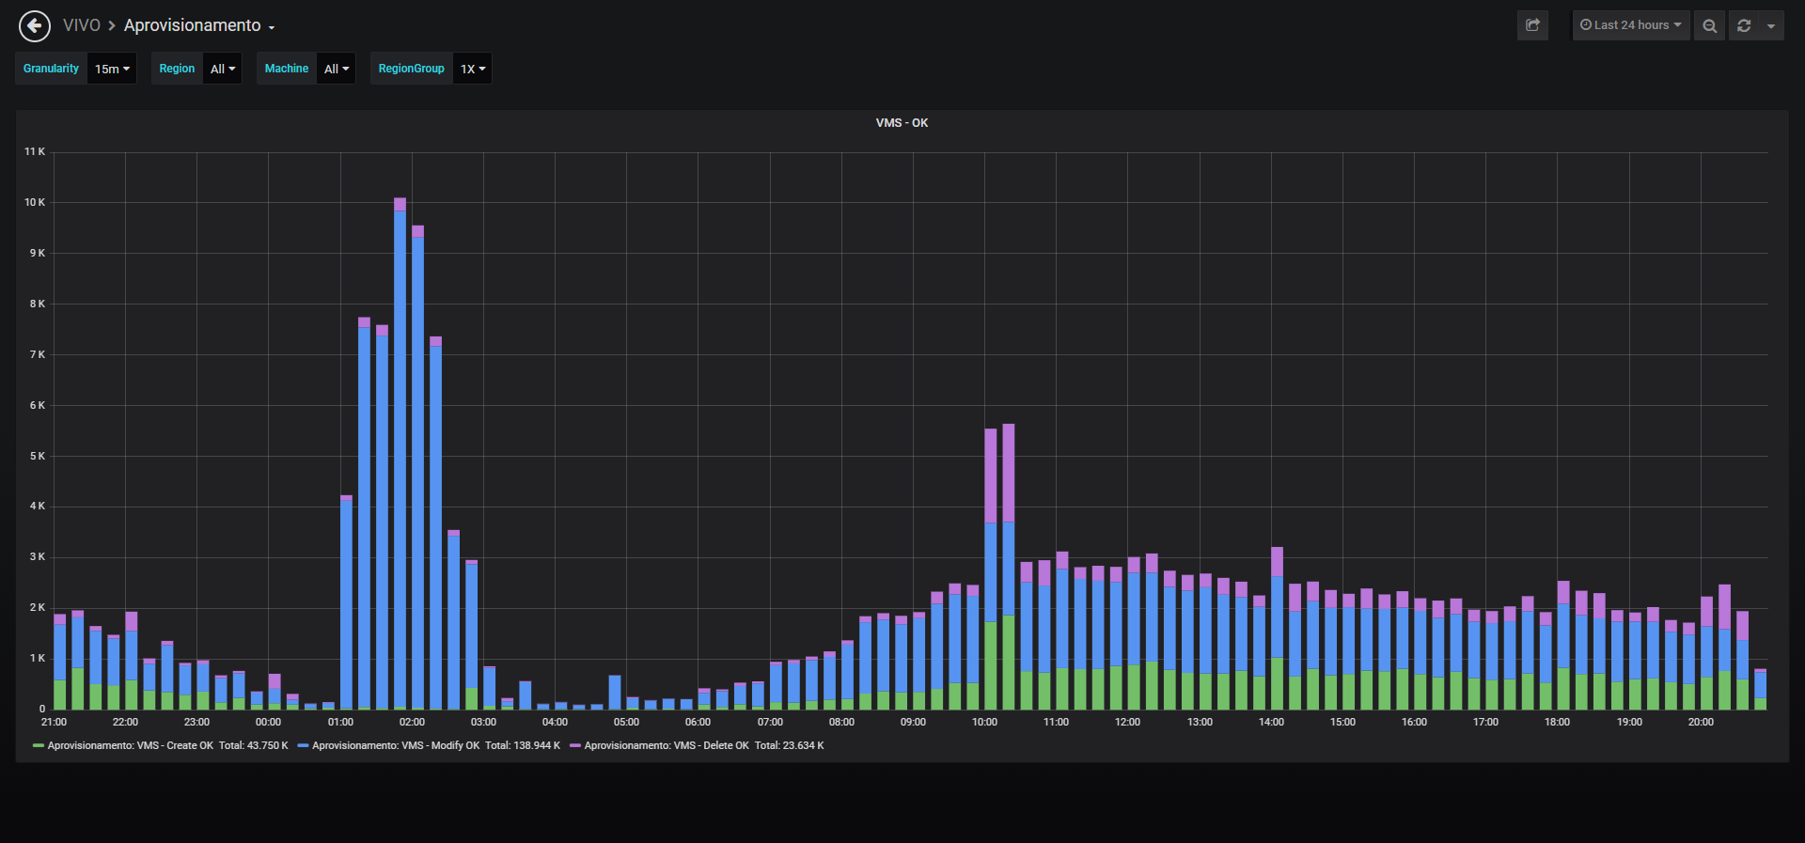Click the VIVO breadcrumb link

pyautogui.click(x=82, y=25)
